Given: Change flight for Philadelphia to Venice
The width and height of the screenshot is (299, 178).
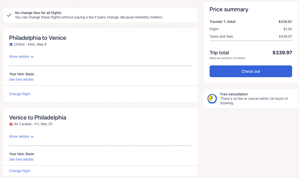Looking at the screenshot, I should pos(20,94).
